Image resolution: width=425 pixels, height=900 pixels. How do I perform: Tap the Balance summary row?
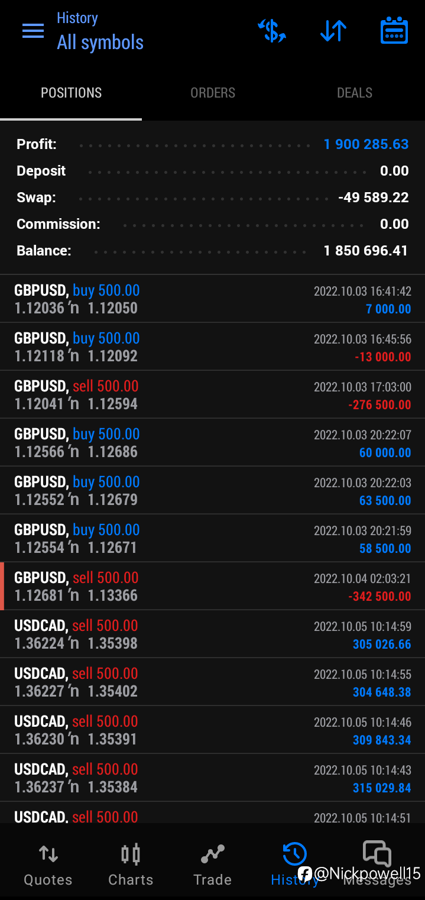click(213, 251)
